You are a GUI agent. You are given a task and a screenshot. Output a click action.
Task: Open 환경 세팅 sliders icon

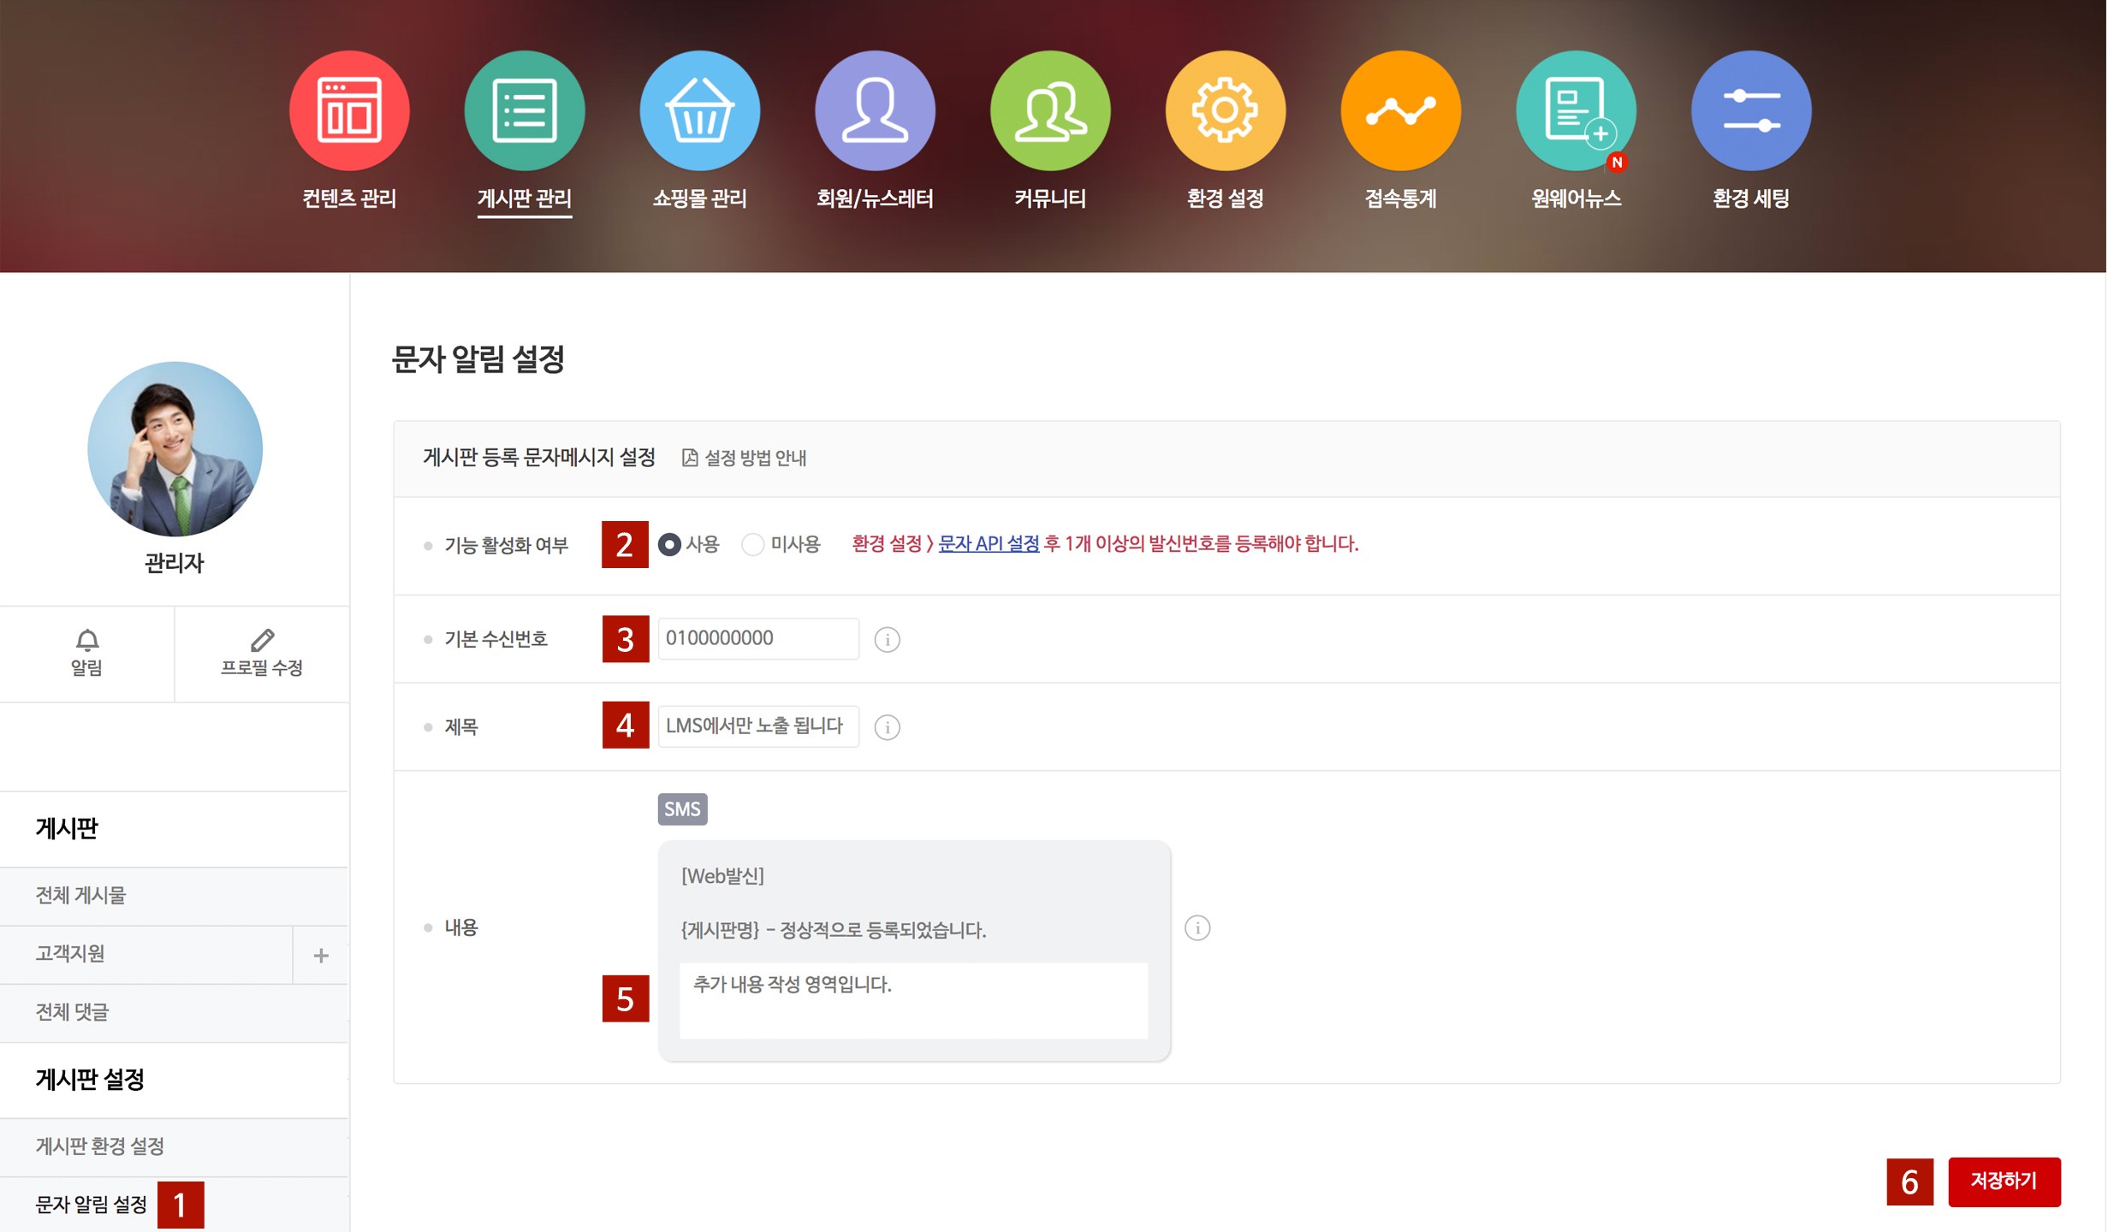pos(1751,110)
